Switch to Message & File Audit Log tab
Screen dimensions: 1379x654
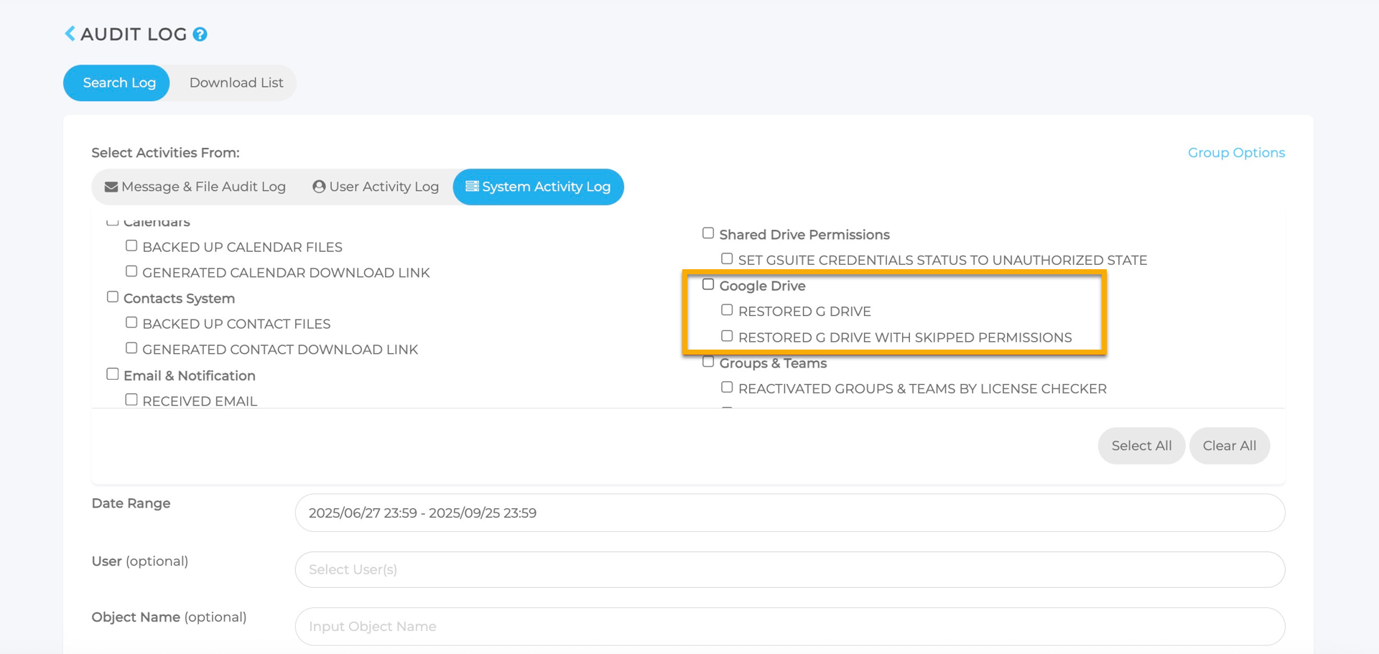[195, 187]
